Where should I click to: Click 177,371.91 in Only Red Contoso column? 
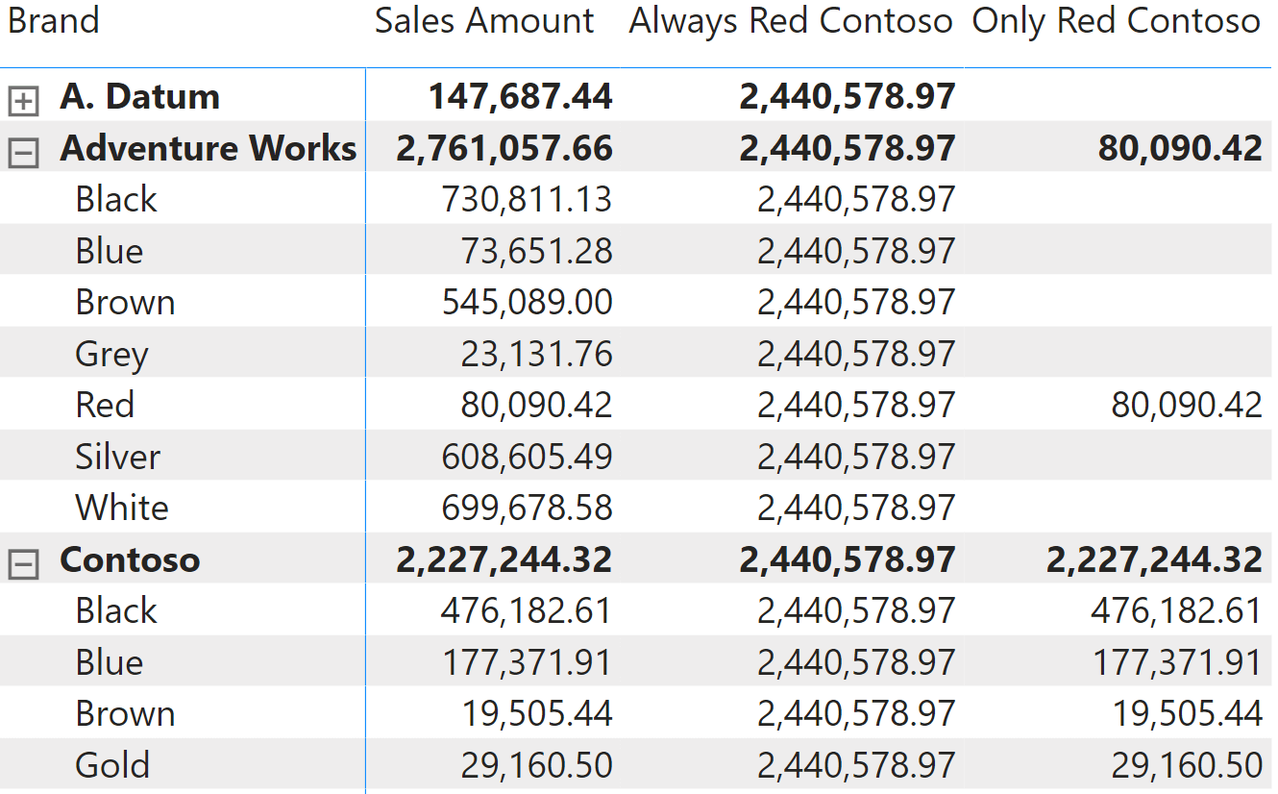coord(1176,662)
